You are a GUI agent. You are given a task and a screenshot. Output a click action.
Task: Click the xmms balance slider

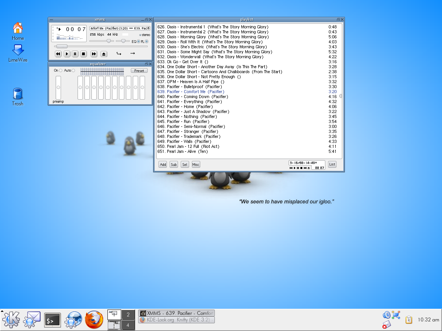pyautogui.click(x=123, y=41)
